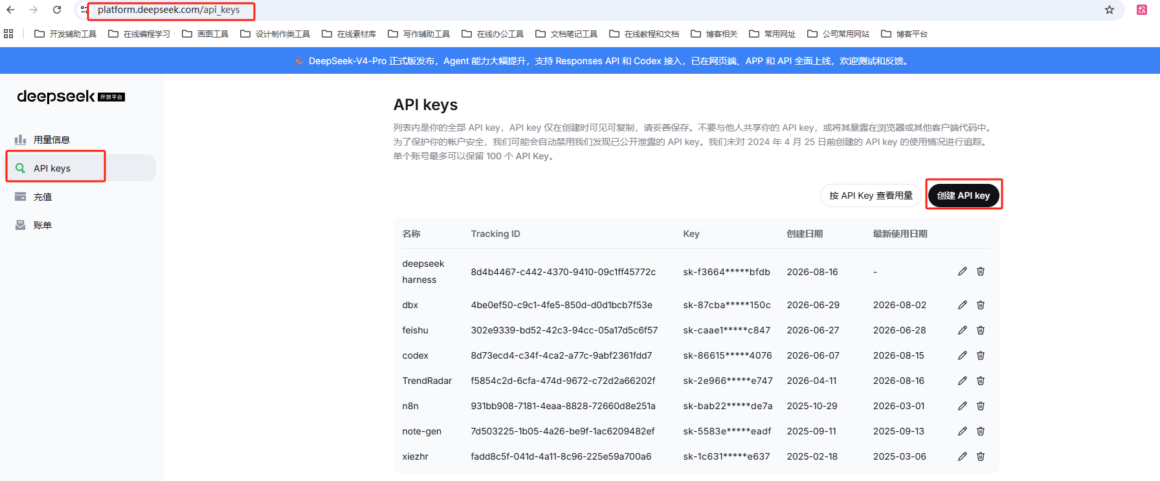1160x481 pixels.
Task: Open the 文档笔记工具 bookmark folder
Action: [x=566, y=34]
